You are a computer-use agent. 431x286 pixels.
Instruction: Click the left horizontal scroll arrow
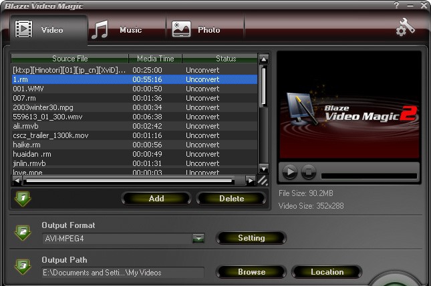tap(17, 181)
